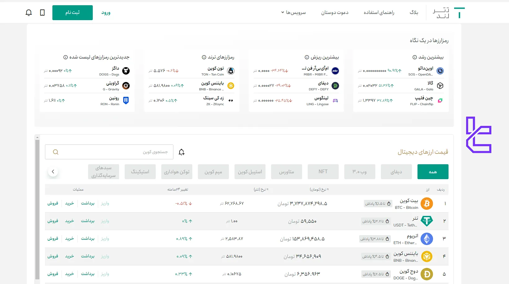
Task: Select the استیبل کوین tab
Action: click(x=250, y=171)
